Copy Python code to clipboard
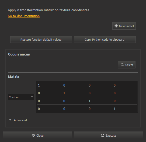The width and height of the screenshot is (146, 142). [x=105, y=40]
